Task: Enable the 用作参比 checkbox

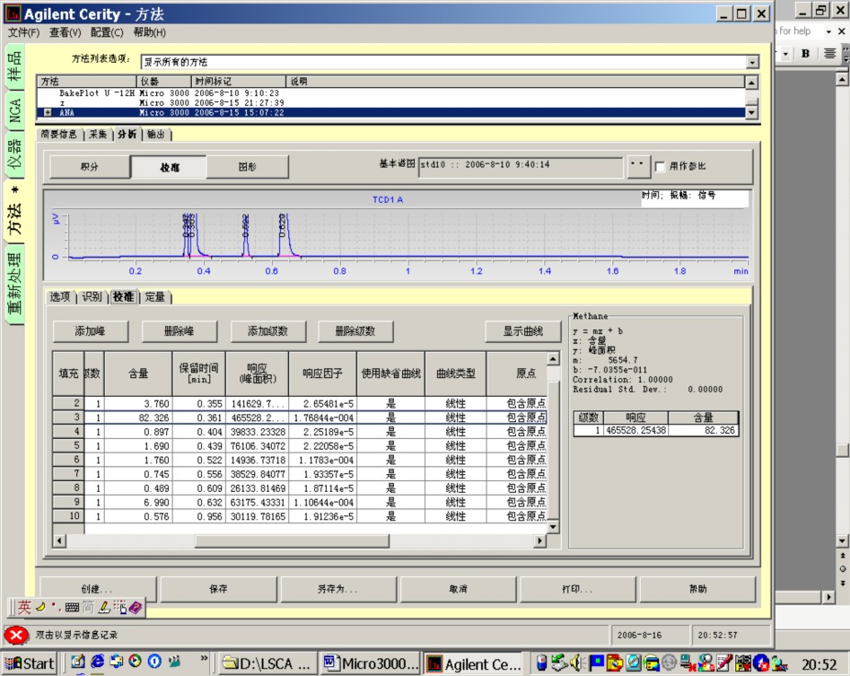Action: 660,166
